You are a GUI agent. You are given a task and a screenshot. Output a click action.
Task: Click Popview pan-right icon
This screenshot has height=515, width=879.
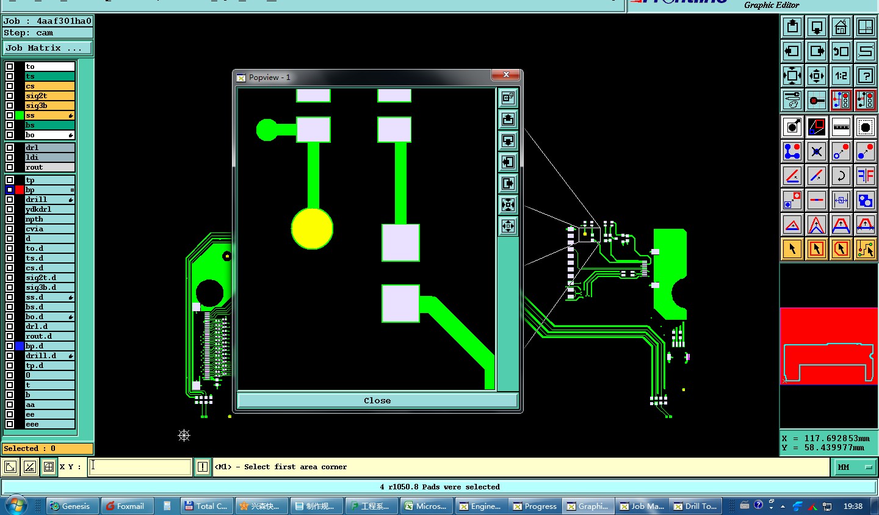tap(508, 183)
